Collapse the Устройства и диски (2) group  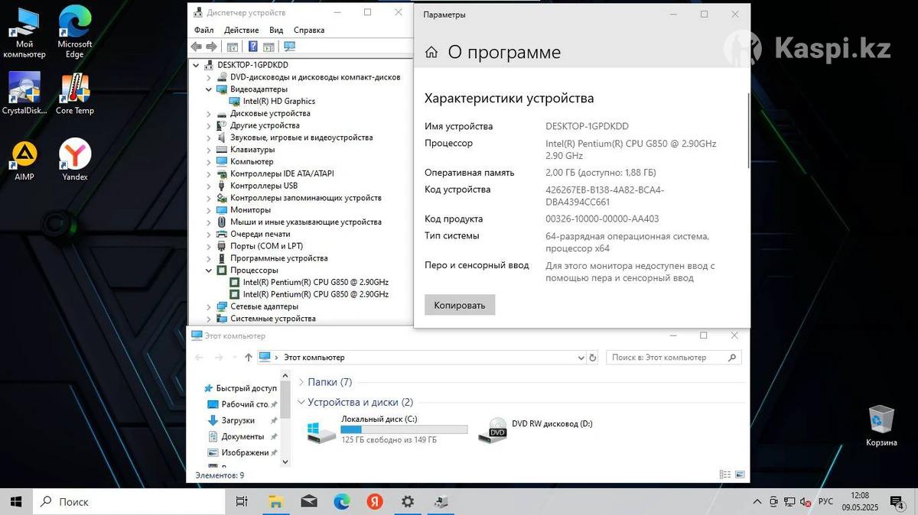click(301, 402)
